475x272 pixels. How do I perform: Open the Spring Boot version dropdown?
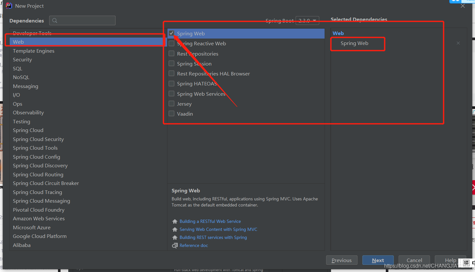click(x=307, y=21)
